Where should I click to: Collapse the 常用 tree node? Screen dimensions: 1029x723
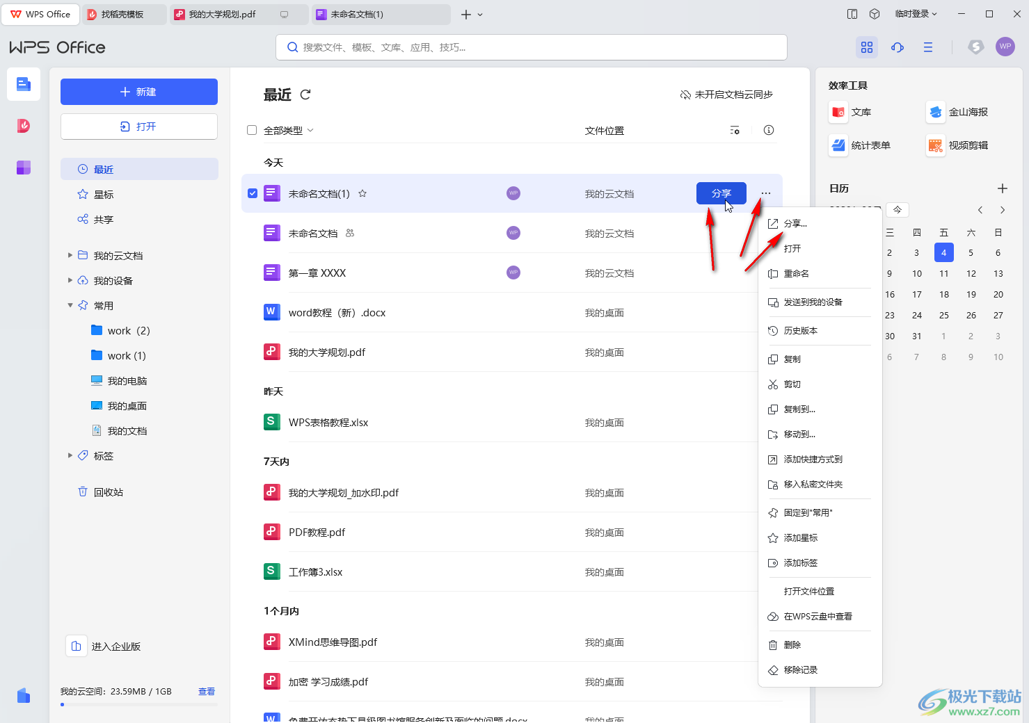[70, 305]
